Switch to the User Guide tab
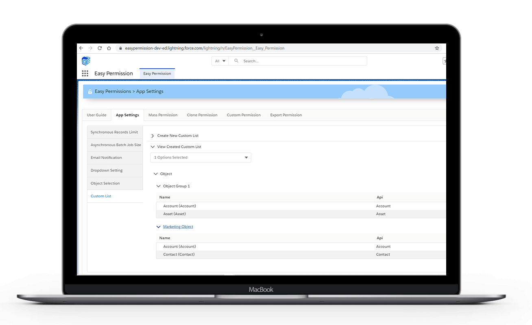The image size is (532, 325). tap(96, 115)
